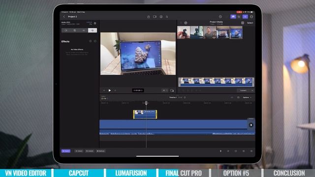
Task: Go back with the browser chevron left of plus
Action: pyautogui.click(x=181, y=23)
